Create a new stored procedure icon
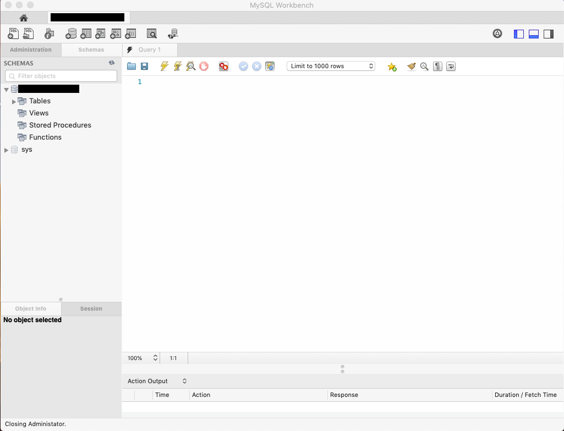 [x=116, y=34]
